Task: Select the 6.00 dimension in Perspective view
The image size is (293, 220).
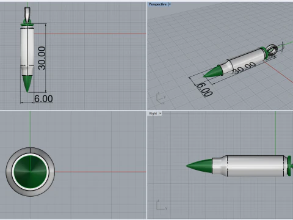Action: (x=205, y=89)
